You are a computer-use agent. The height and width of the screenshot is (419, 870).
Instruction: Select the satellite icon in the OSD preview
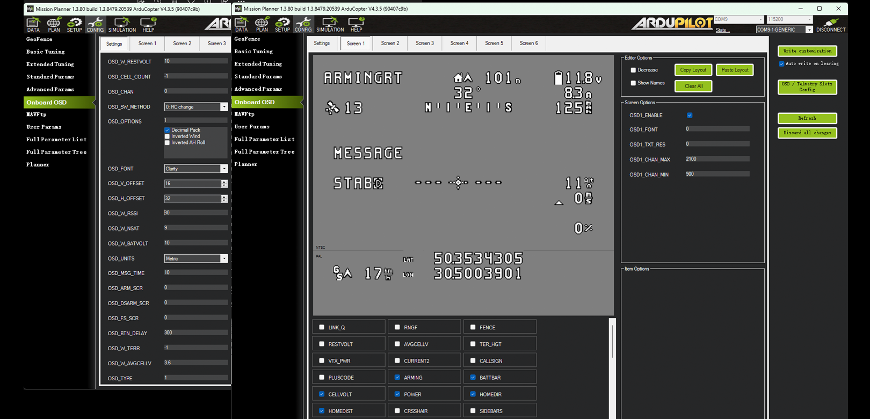(332, 108)
